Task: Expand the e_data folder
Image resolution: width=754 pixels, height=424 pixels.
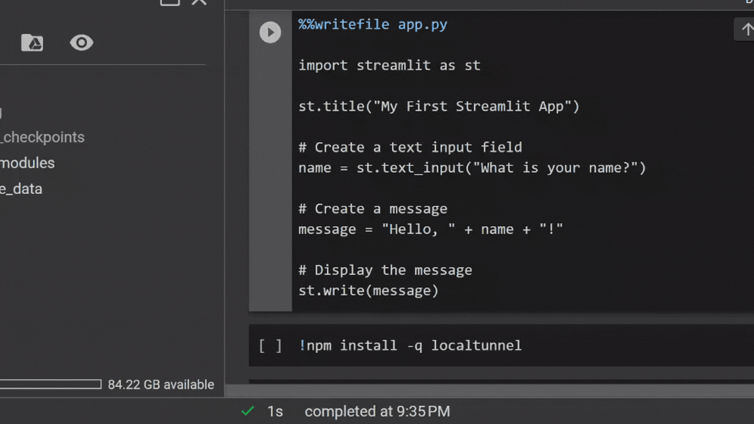Action: (22, 188)
